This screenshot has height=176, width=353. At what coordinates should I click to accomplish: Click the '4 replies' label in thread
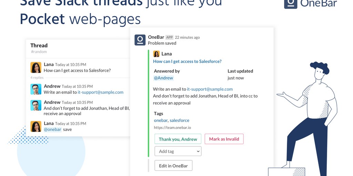(x=37, y=78)
